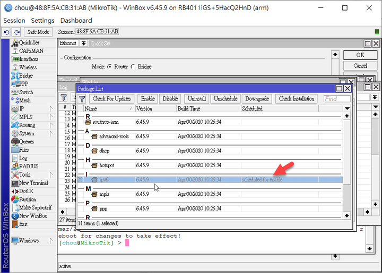The height and width of the screenshot is (273, 382).
Task: Open Partition in the sidebar
Action: coord(27,199)
